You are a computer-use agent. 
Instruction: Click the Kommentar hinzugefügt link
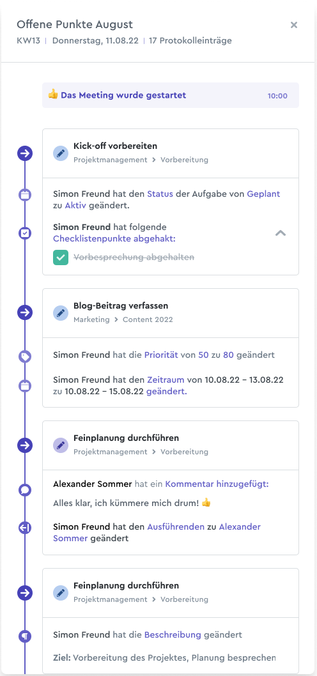coord(217,484)
